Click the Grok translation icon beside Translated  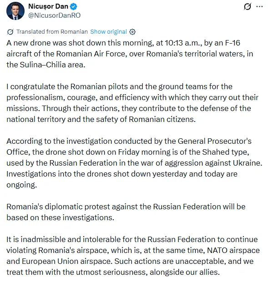(x=10, y=32)
